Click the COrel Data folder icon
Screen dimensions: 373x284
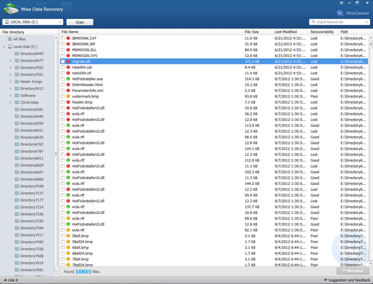pos(17,102)
